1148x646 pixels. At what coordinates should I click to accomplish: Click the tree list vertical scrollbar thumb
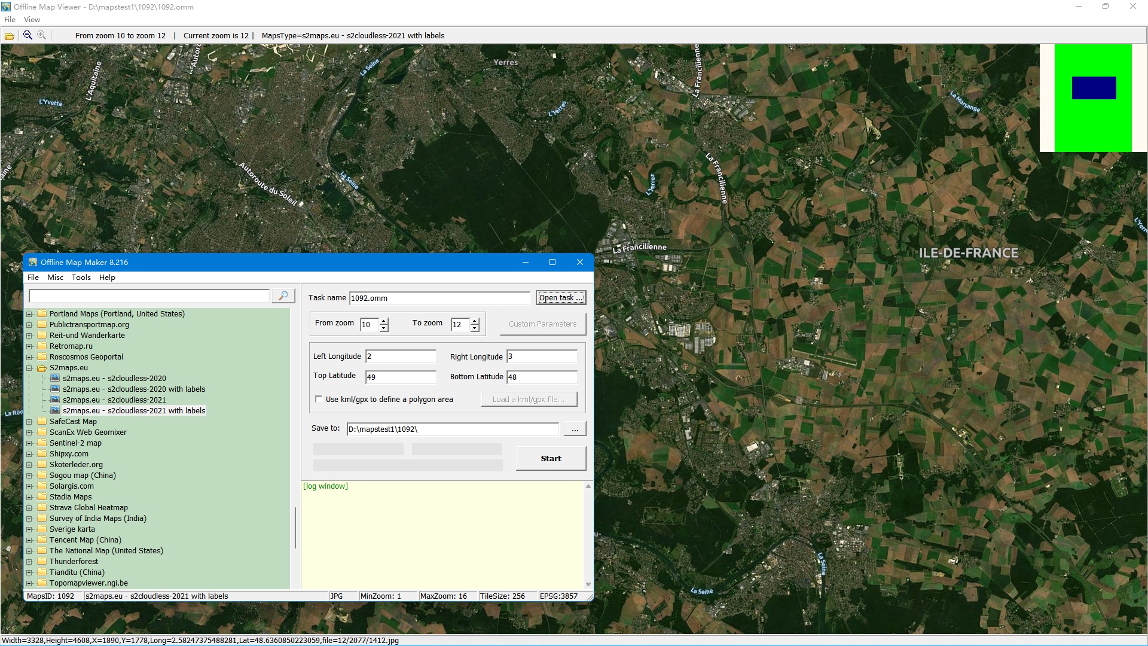295,528
